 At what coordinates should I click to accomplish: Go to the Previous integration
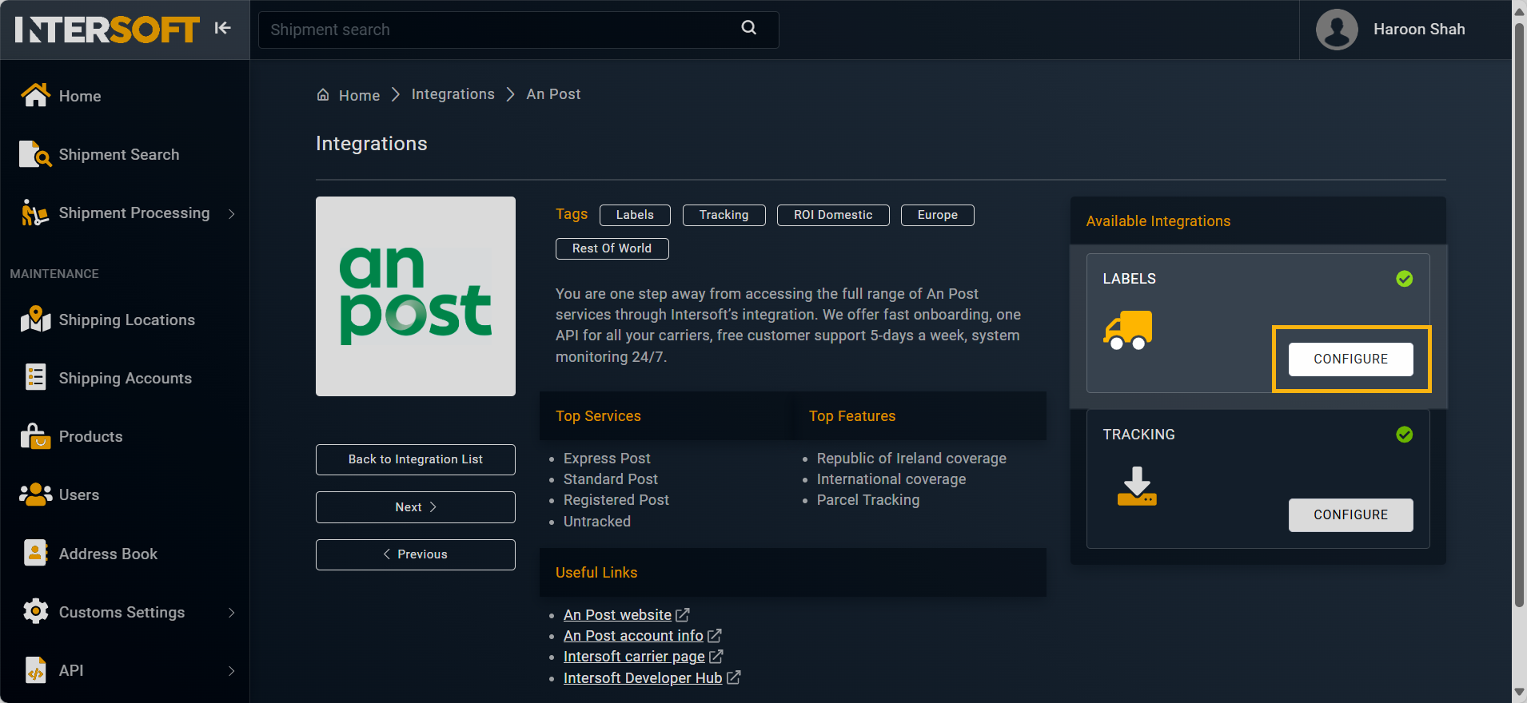(x=415, y=554)
